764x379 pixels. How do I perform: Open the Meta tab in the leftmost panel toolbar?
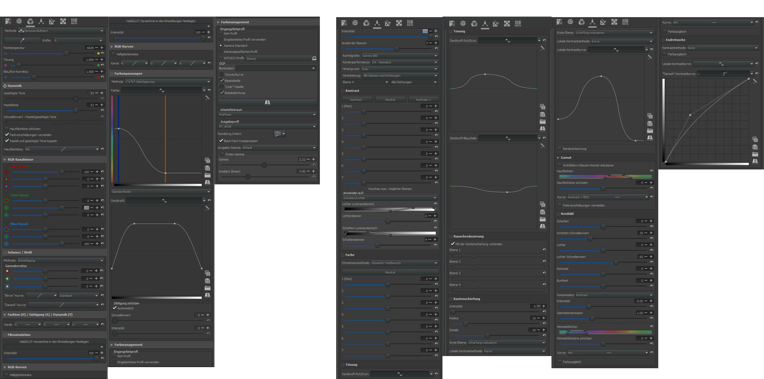[74, 21]
